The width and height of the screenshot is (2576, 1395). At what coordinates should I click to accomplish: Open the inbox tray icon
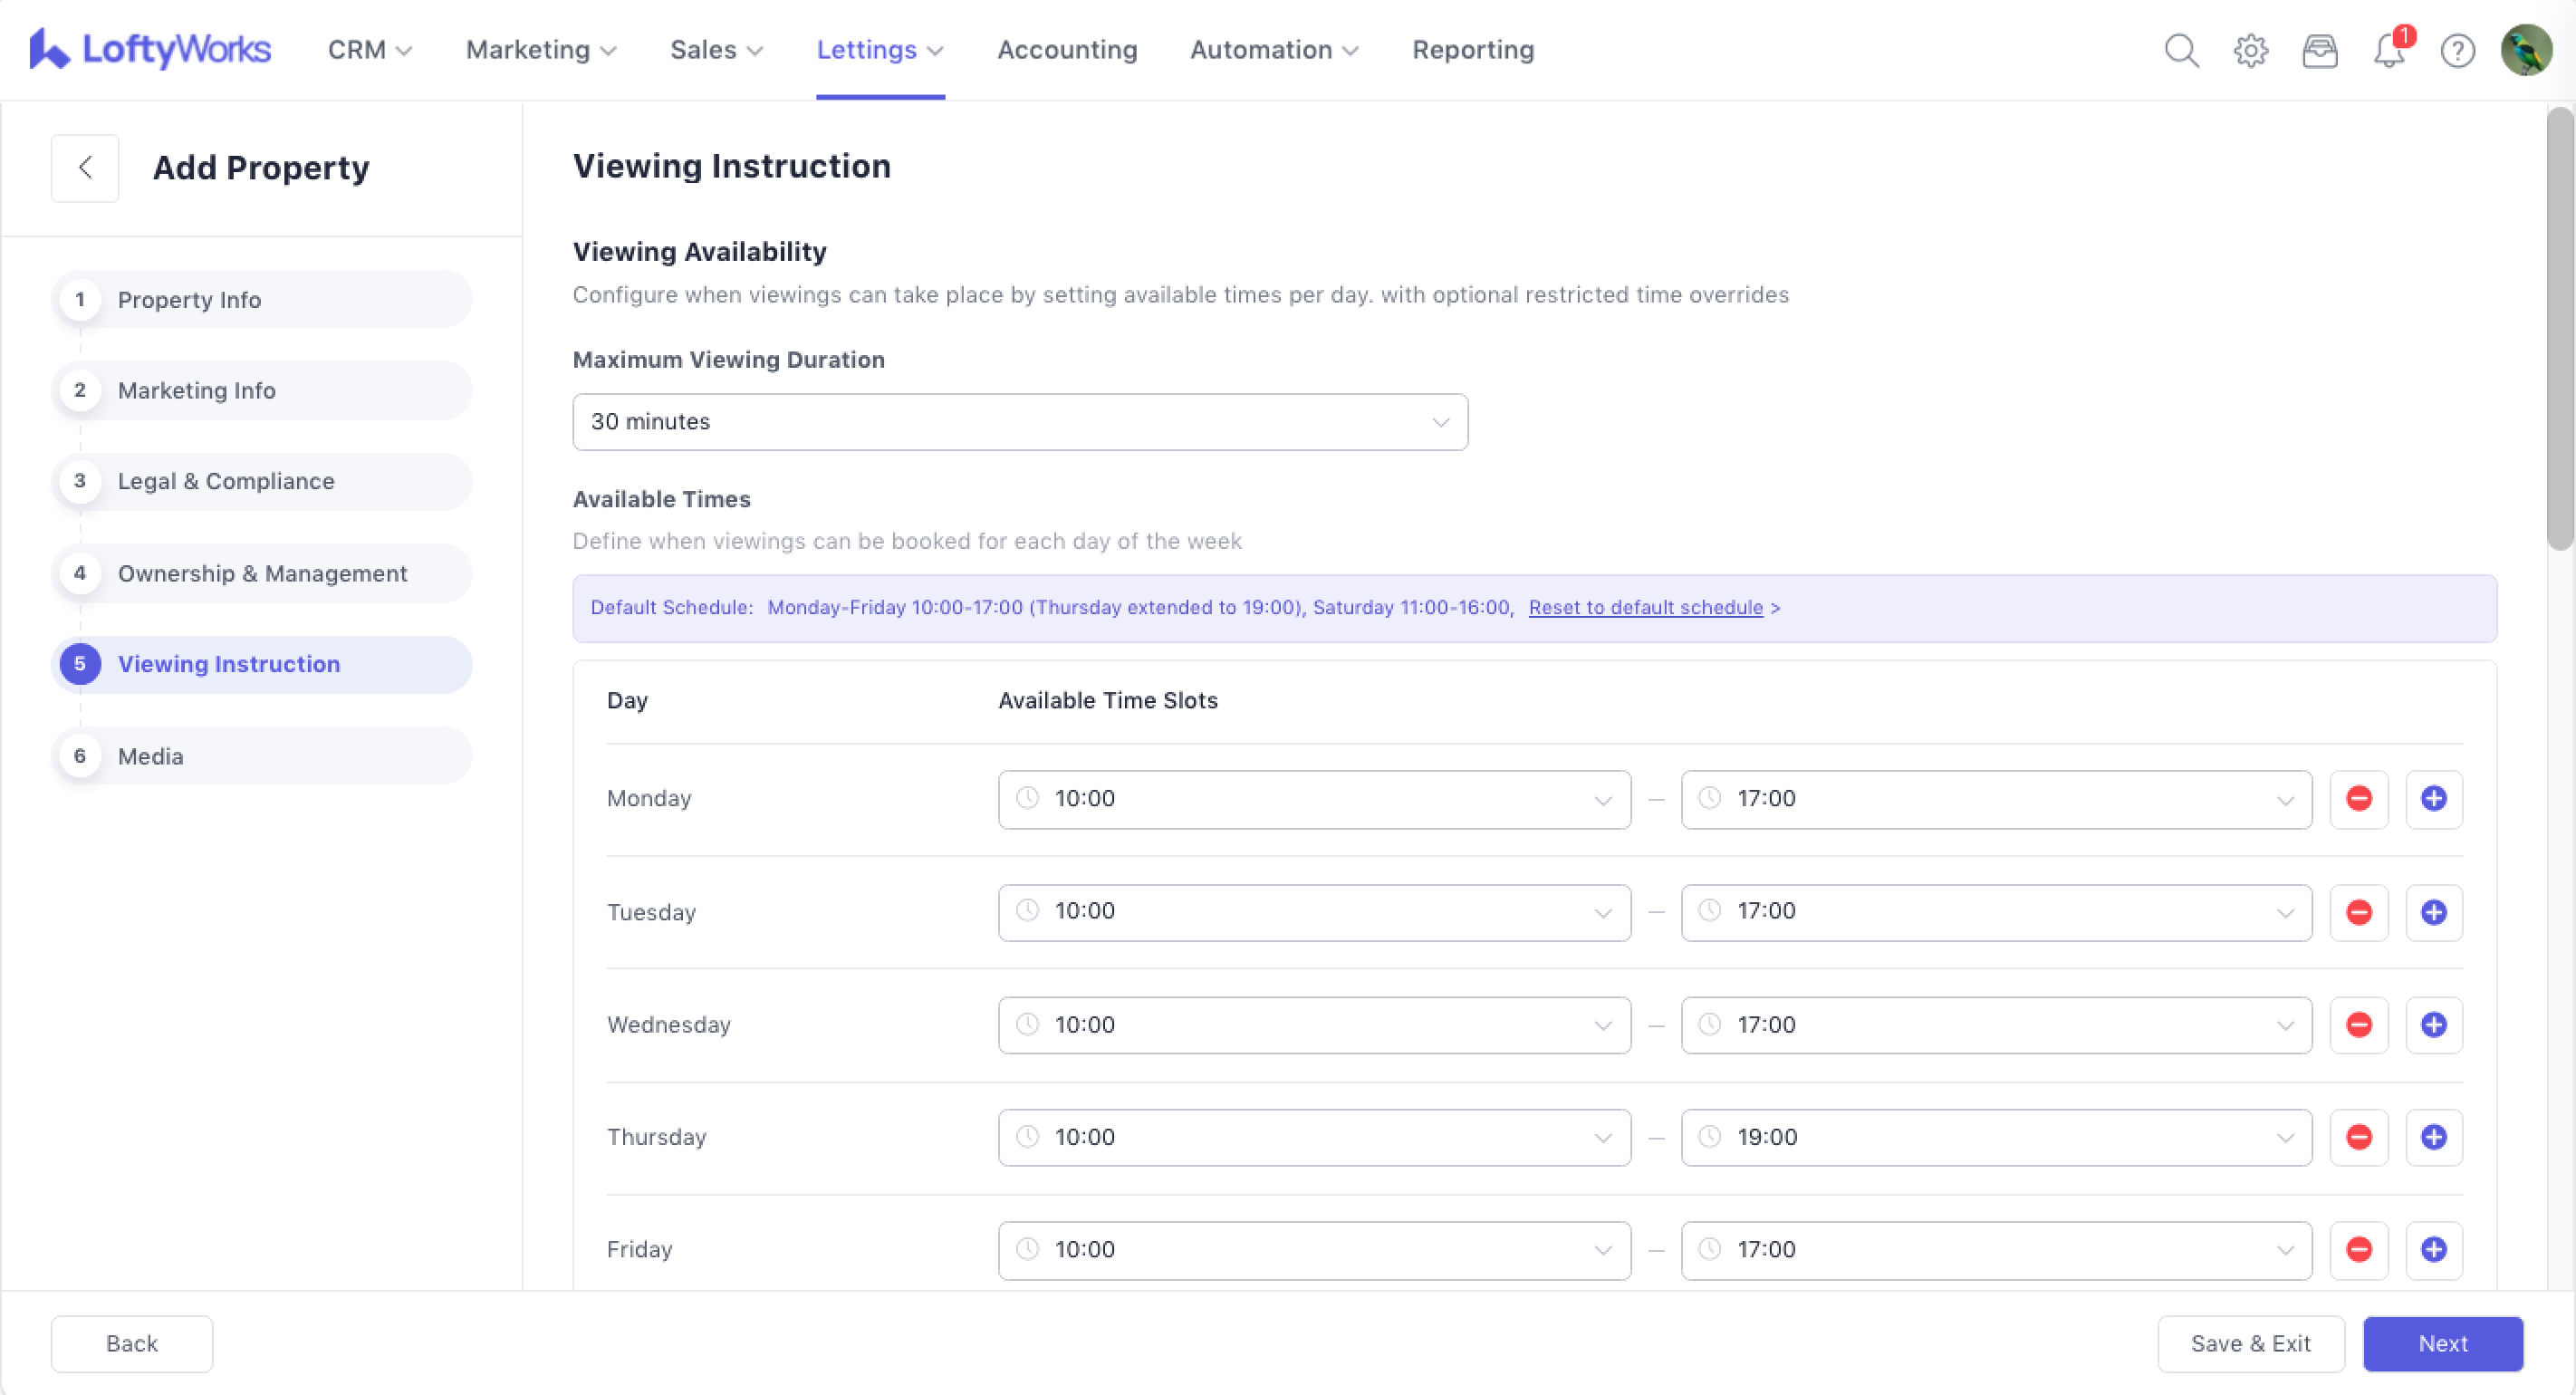coord(2319,50)
